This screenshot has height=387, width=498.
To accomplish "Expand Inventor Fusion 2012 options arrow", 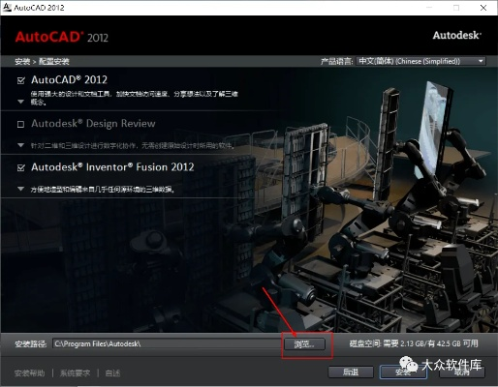I will point(20,189).
